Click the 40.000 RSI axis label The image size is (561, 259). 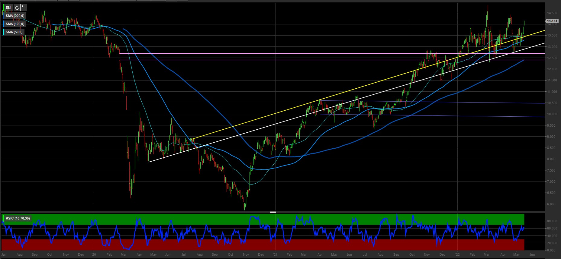552,235
